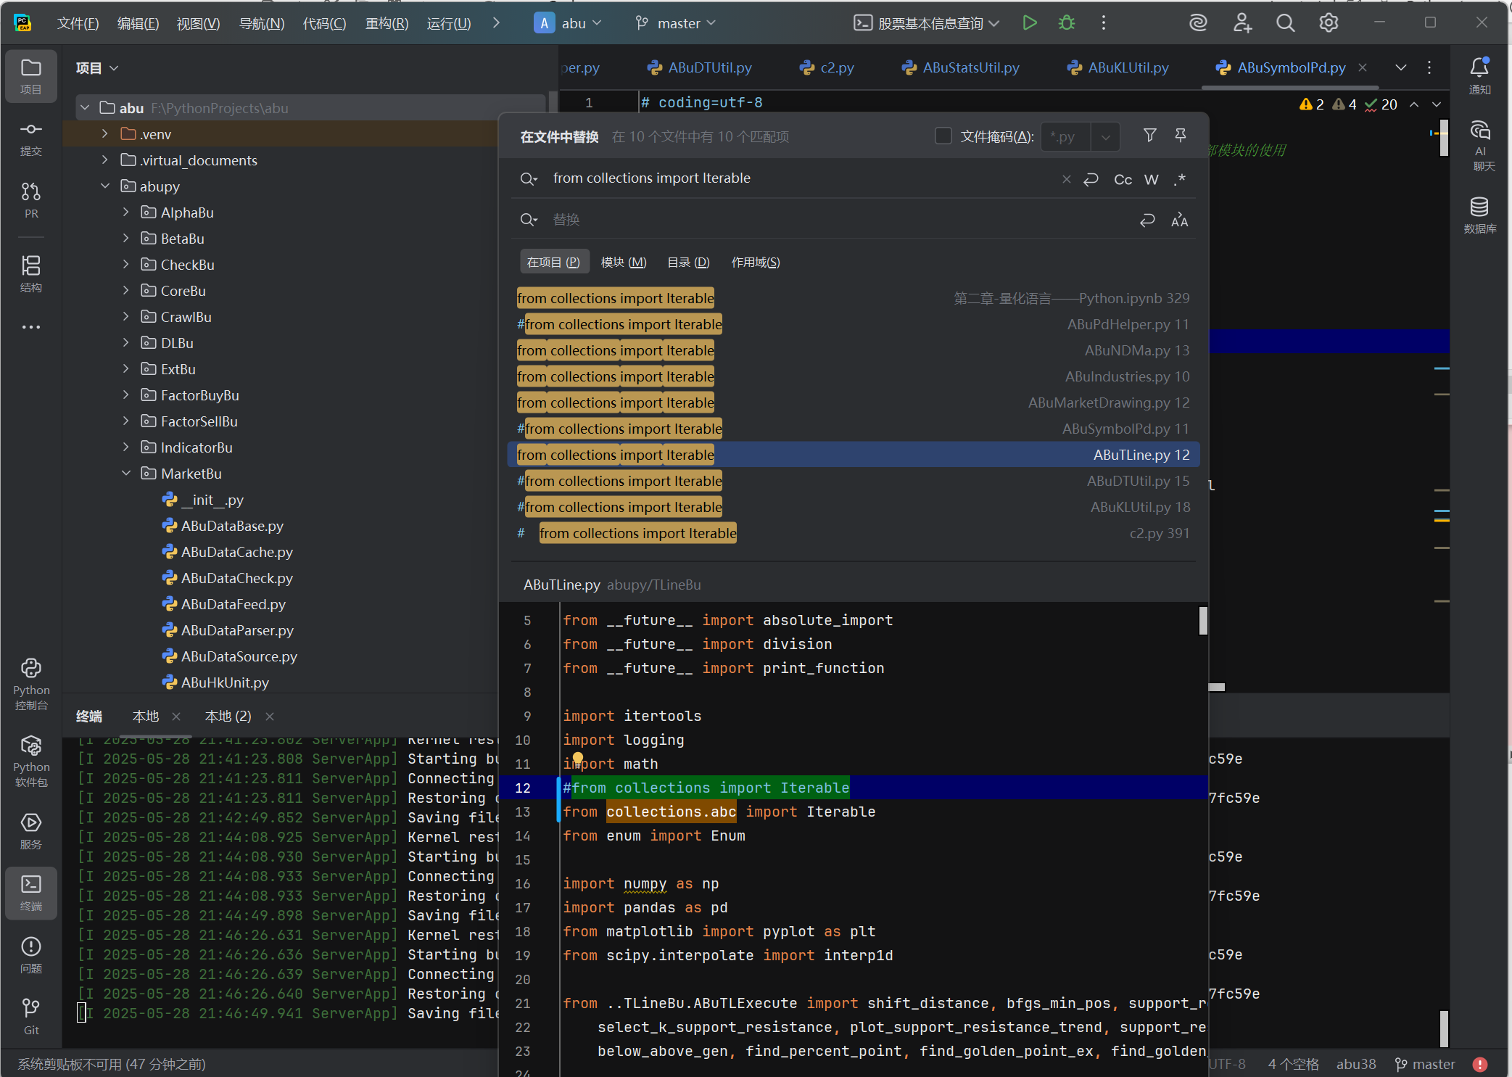This screenshot has width=1512, height=1077.
Task: Run the 股票基本信息查询 configuration
Action: [x=1029, y=22]
